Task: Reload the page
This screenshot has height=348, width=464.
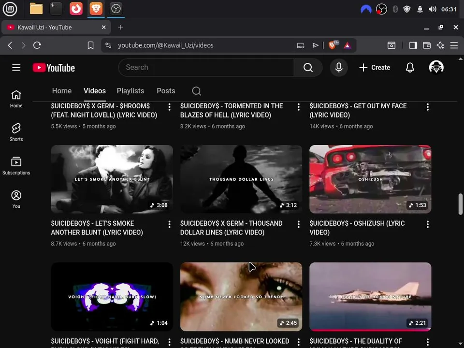Action: coord(37,45)
